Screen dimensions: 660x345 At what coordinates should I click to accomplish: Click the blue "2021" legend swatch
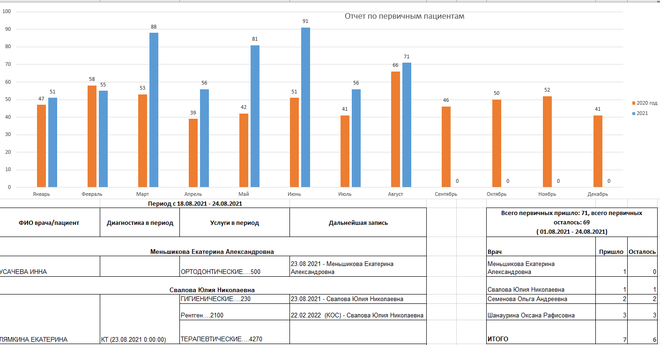[633, 113]
